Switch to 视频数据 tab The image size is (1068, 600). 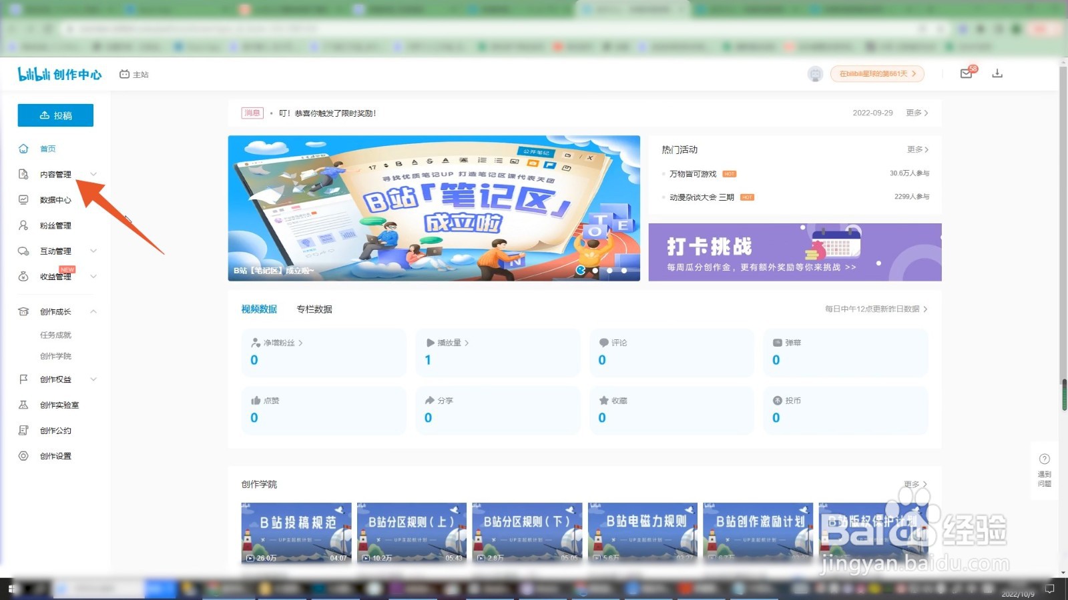259,309
